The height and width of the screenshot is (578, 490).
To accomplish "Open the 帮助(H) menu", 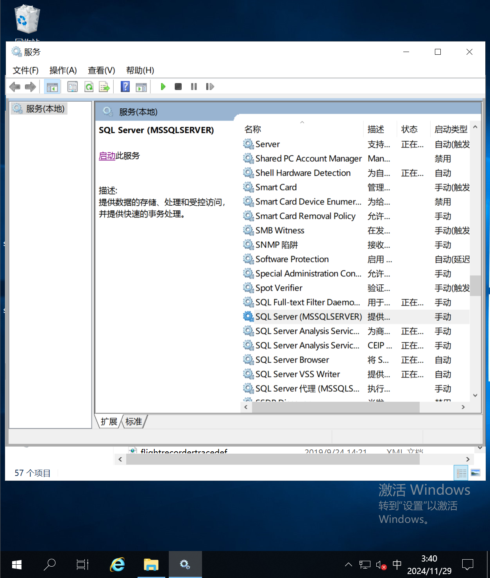I will click(x=140, y=70).
